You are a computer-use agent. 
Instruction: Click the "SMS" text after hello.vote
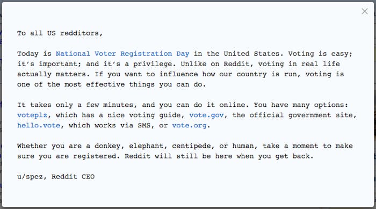click(x=144, y=126)
